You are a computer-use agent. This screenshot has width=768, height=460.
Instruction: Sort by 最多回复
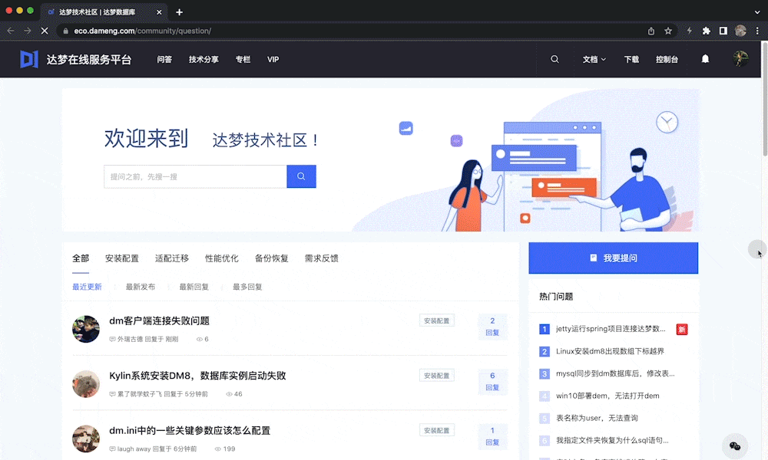[247, 287]
